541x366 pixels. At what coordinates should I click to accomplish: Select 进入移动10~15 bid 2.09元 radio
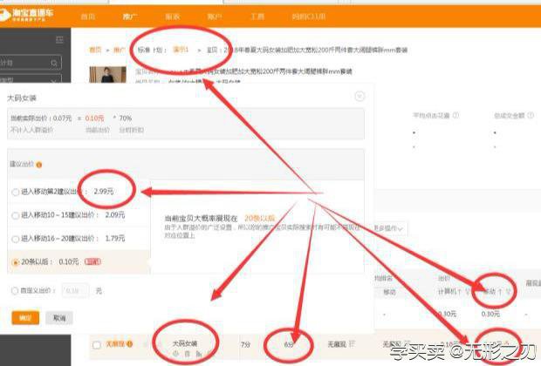[15, 216]
